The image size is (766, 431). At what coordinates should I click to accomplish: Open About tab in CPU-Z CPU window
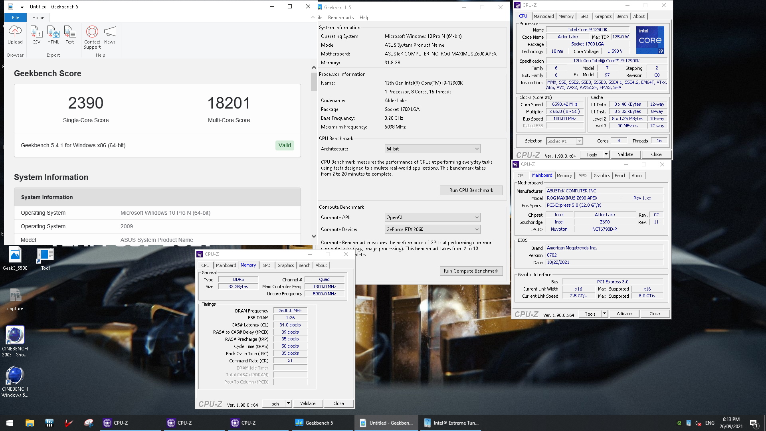pos(639,16)
